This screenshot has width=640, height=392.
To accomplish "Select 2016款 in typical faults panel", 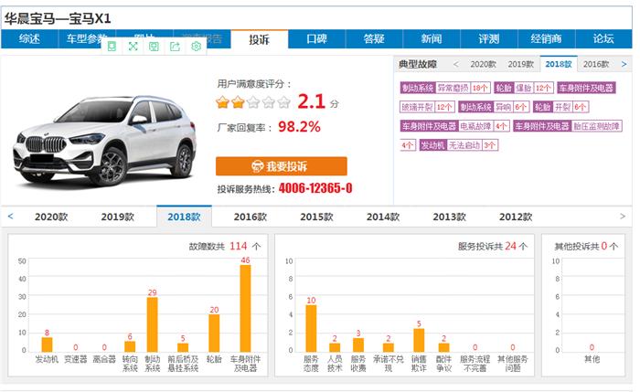I will pos(596,65).
